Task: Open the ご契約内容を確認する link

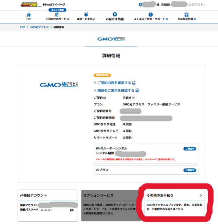Action: (112, 83)
